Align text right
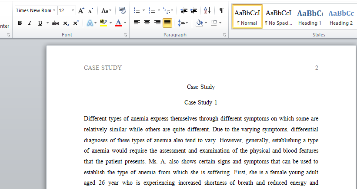 click(x=157, y=23)
